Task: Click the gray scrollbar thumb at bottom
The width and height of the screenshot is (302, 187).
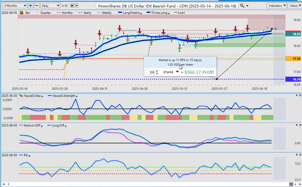Action: point(291,184)
